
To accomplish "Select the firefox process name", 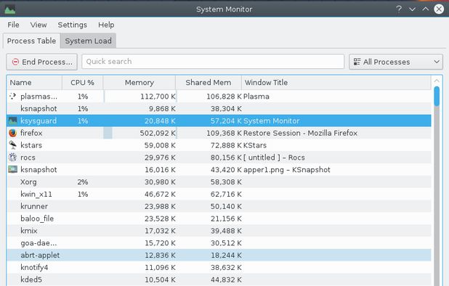I will 31,133.
